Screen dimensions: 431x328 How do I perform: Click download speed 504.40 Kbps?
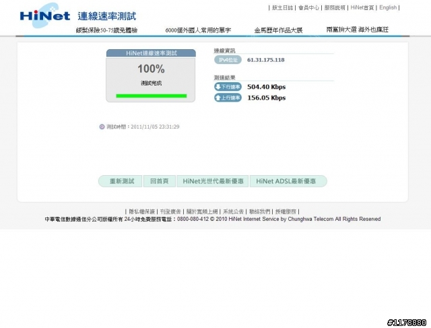(x=267, y=87)
